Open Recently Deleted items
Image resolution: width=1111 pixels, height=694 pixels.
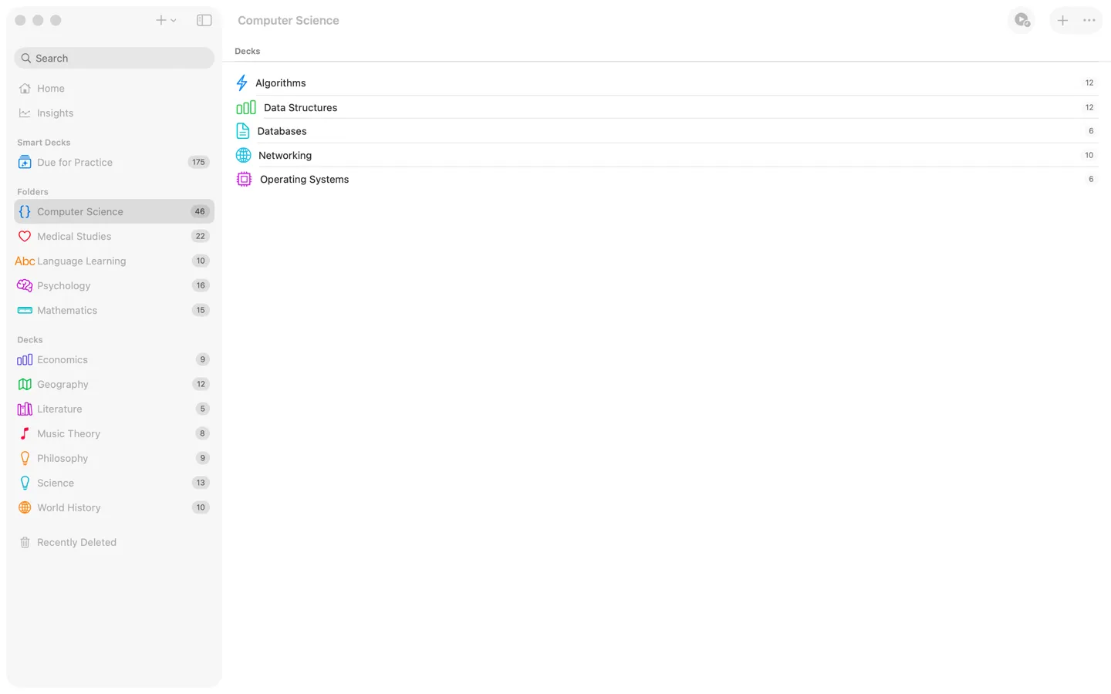click(x=114, y=542)
